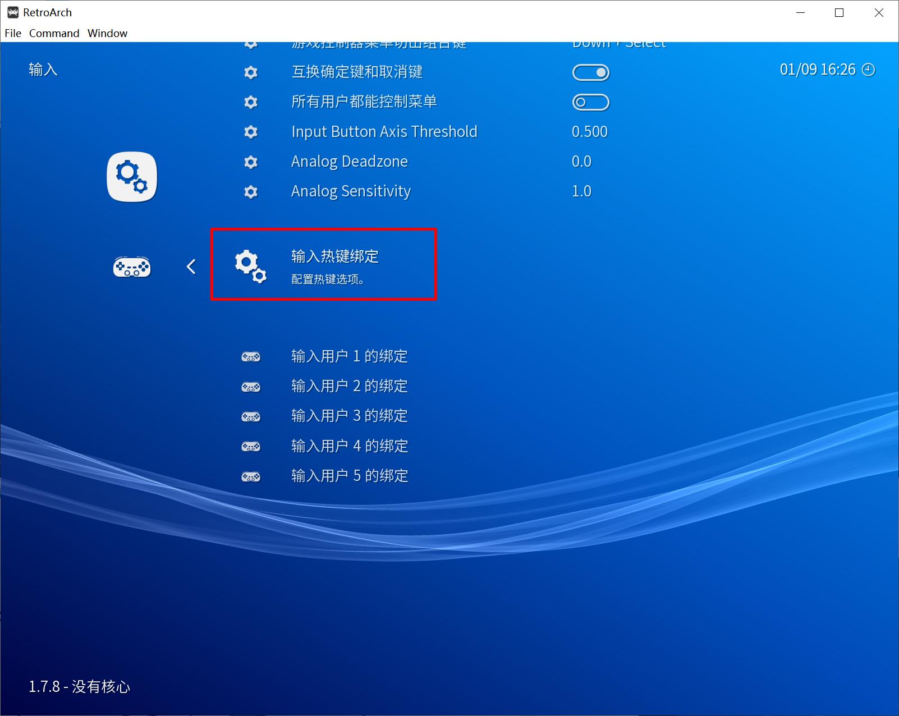Click gear icon beside 互换确定键和取消键
Image resolution: width=899 pixels, height=716 pixels.
251,72
